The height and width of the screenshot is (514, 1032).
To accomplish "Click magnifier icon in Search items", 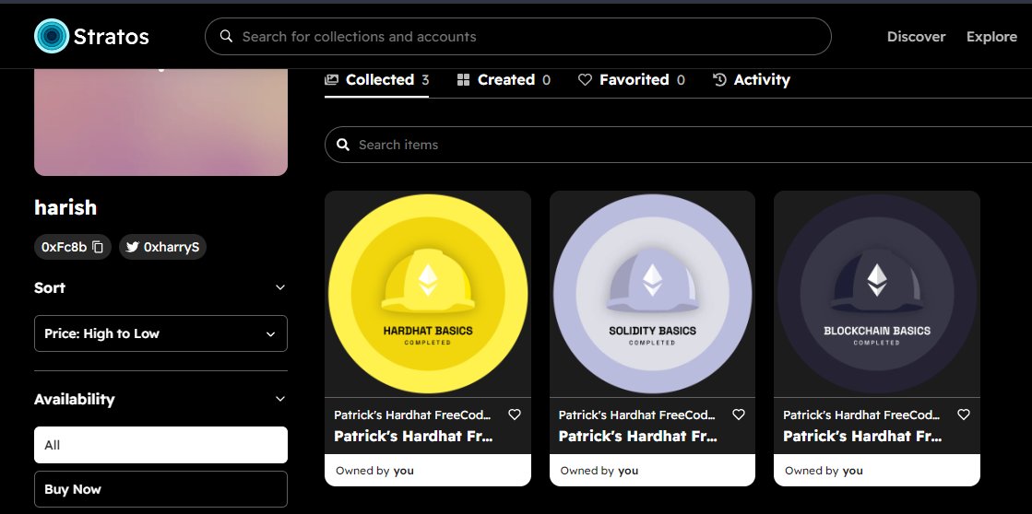I will 343,145.
